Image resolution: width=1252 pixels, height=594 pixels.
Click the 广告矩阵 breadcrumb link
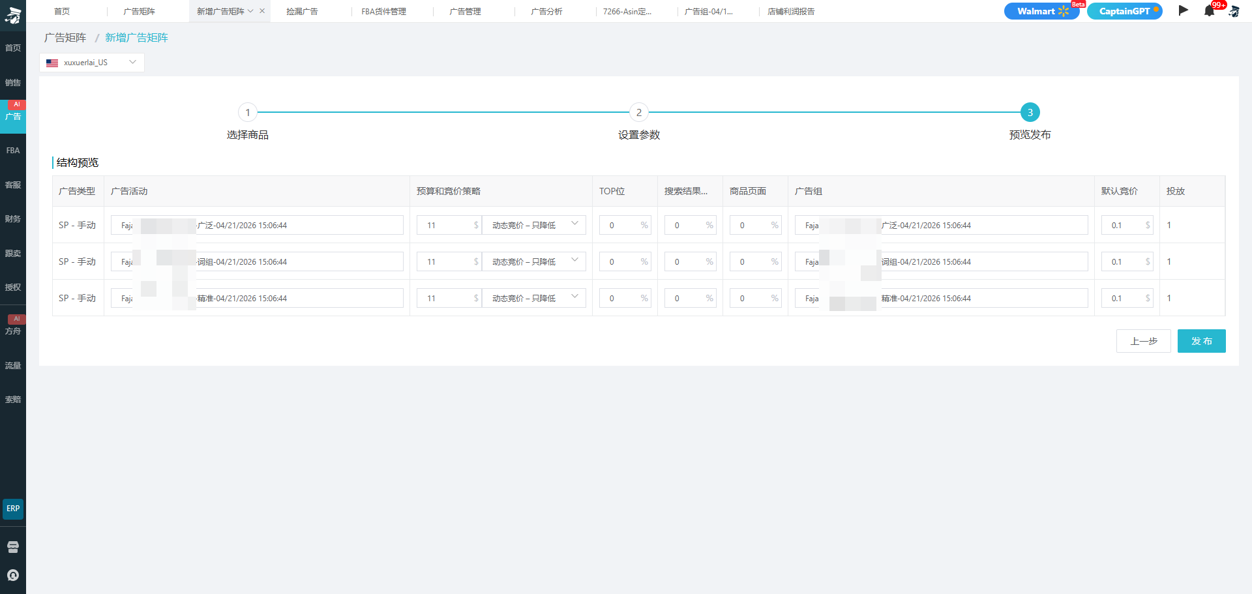(65, 38)
